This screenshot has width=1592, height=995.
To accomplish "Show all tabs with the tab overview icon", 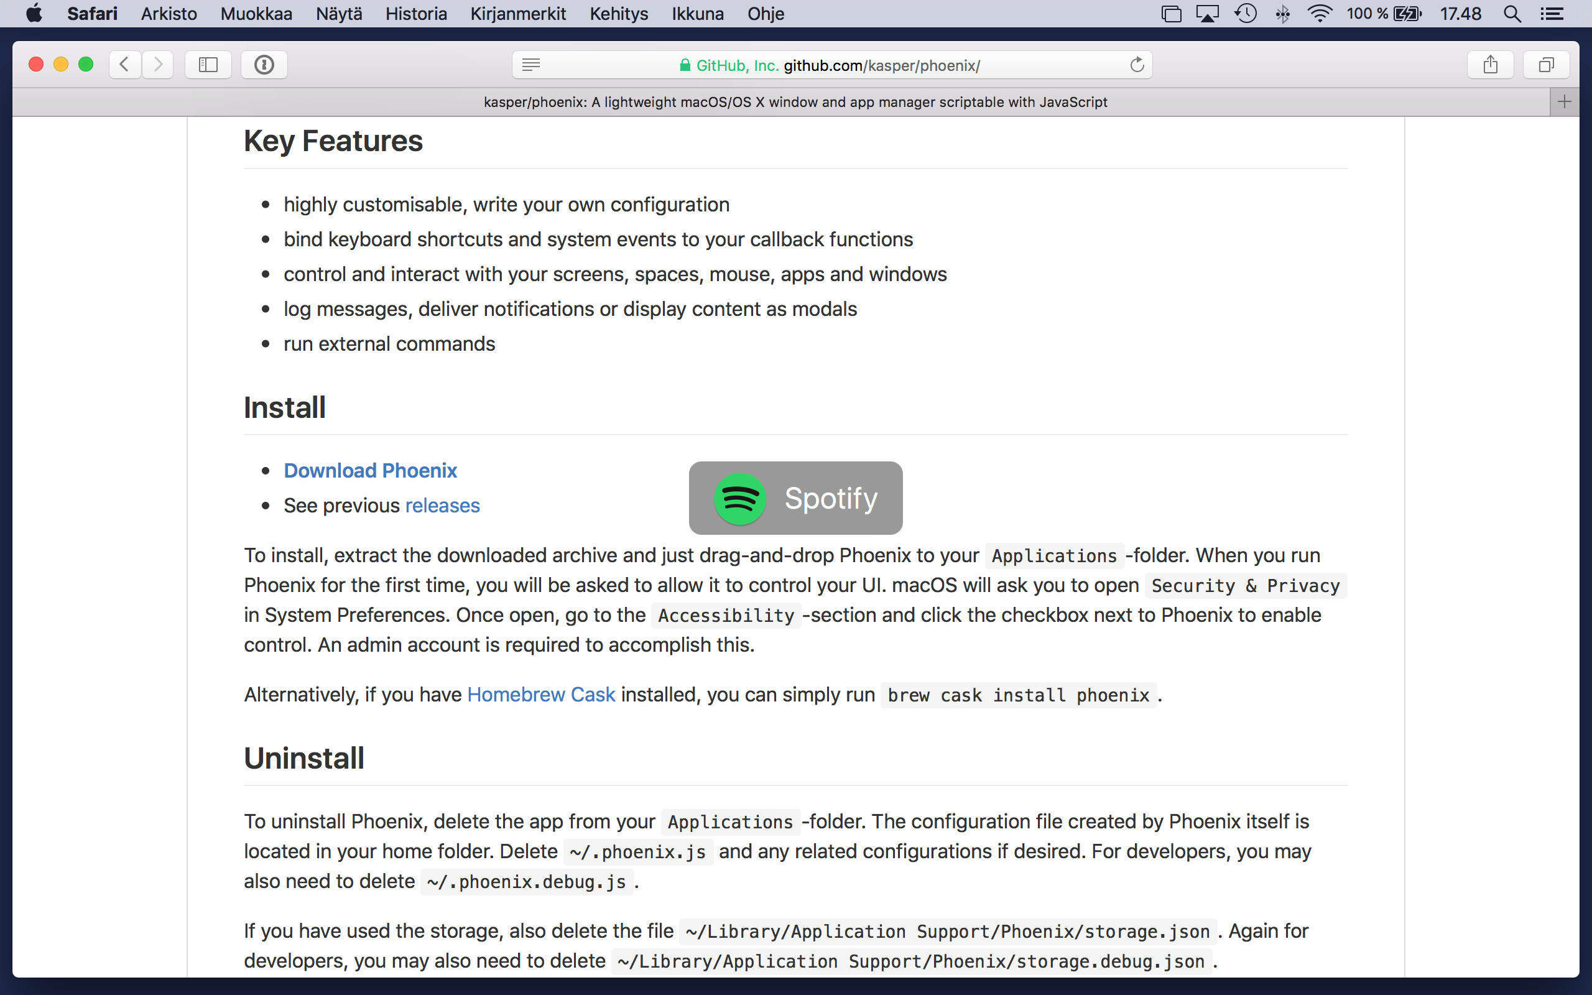I will [1547, 65].
